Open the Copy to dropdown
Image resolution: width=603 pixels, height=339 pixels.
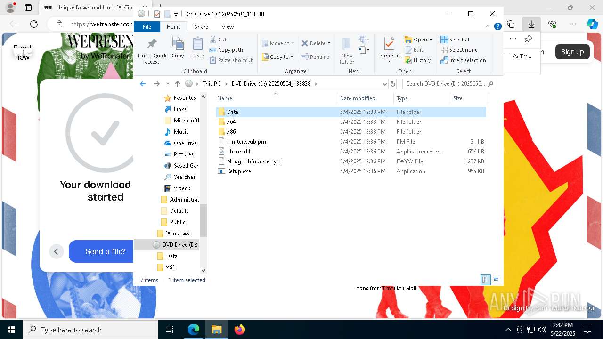(x=278, y=57)
